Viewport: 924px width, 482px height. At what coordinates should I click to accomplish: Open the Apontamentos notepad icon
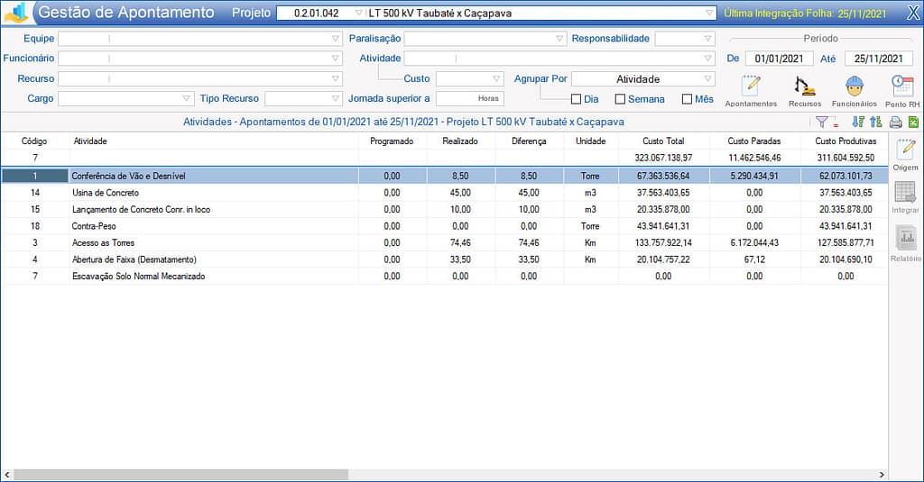tap(751, 86)
